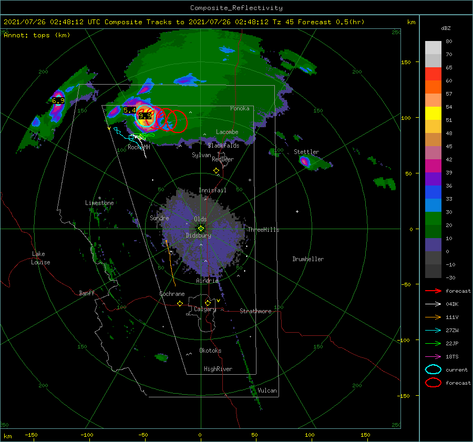
Task: Click the Calgary city label
Action: point(205,309)
